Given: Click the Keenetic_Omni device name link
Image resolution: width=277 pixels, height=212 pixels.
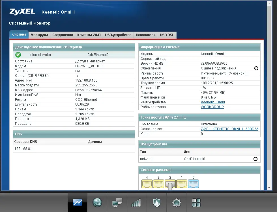Looking at the screenshot, I should (x=213, y=102).
